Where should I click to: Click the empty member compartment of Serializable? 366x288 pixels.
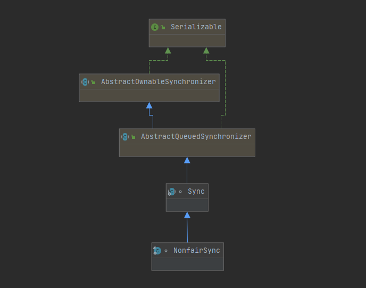pyautogui.click(x=187, y=41)
